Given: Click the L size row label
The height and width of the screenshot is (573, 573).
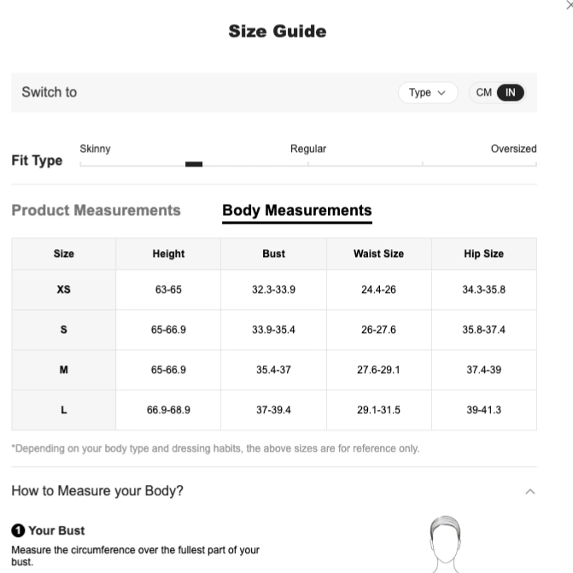Looking at the screenshot, I should pyautogui.click(x=63, y=410).
